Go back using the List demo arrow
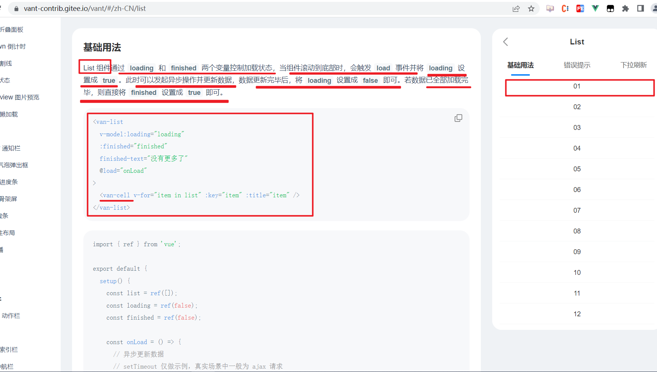Image resolution: width=657 pixels, height=372 pixels. click(x=506, y=42)
